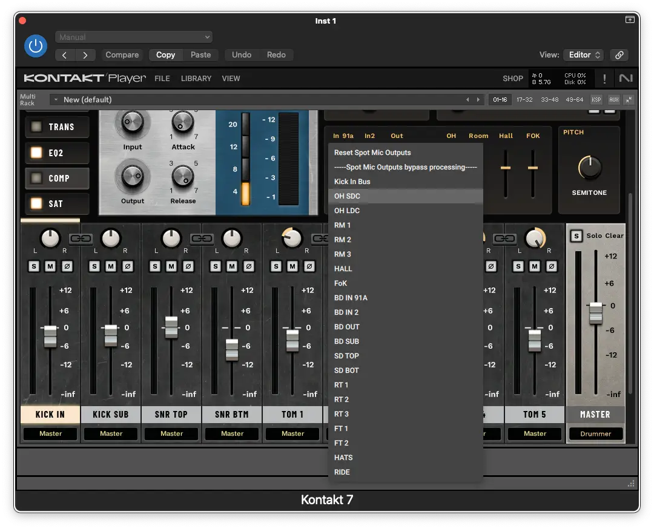The width and height of the screenshot is (654, 529).
Task: Invert phase on Kick In channel
Action: point(67,266)
